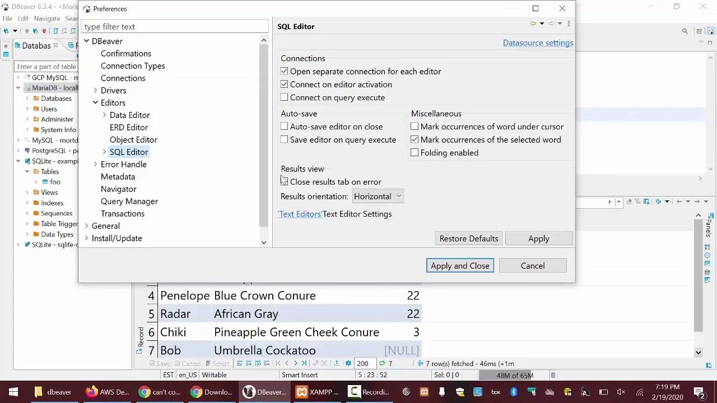Enable Auto-save editor on close
The height and width of the screenshot is (403, 717).
click(284, 126)
